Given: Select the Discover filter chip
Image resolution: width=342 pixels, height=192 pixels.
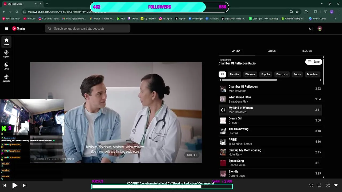Looking at the screenshot, I should click(x=250, y=74).
